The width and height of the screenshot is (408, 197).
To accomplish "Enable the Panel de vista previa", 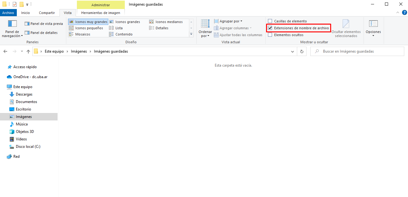I will point(44,23).
